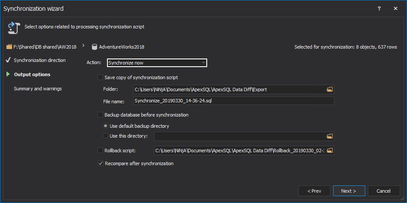407x203 pixels.
Task: Check Backup database before synchronization
Action: (101, 115)
